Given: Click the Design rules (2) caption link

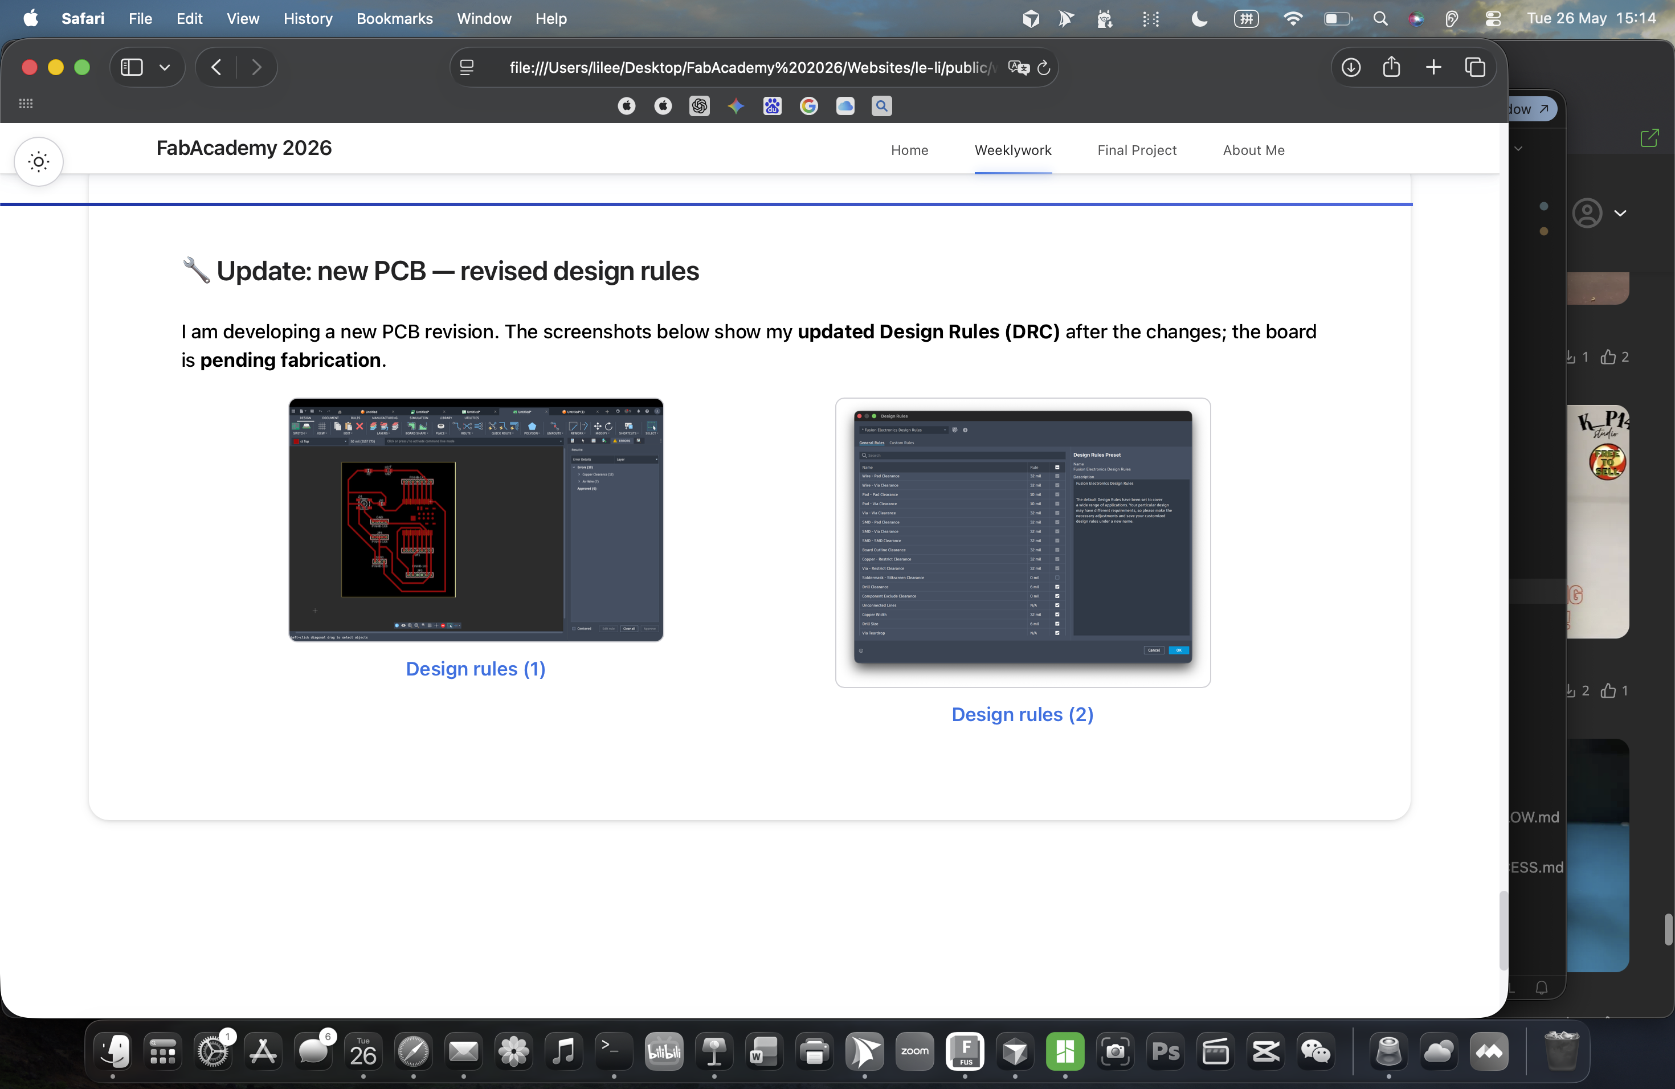Looking at the screenshot, I should [x=1023, y=714].
